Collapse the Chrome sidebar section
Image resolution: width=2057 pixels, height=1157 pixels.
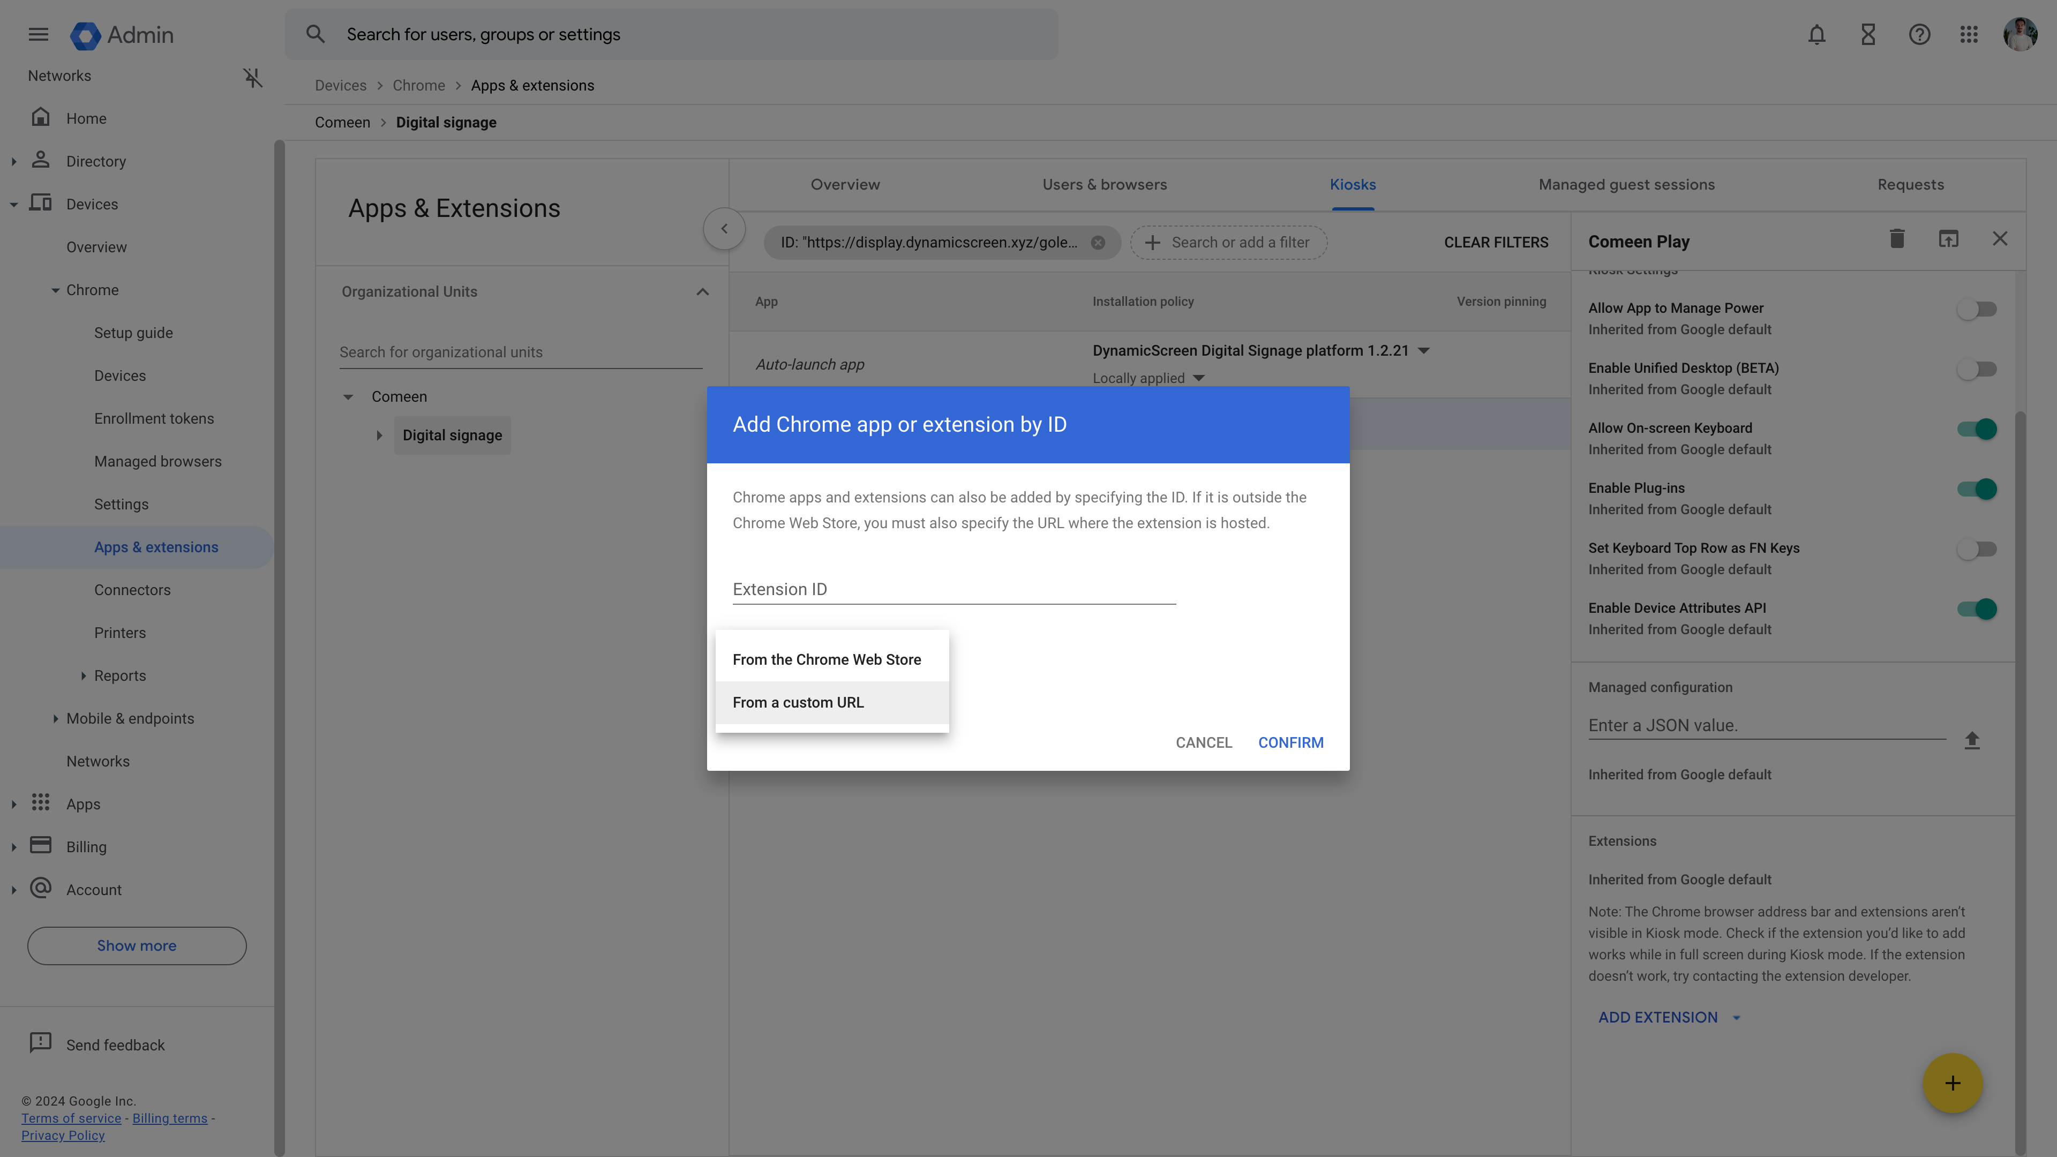click(x=55, y=291)
